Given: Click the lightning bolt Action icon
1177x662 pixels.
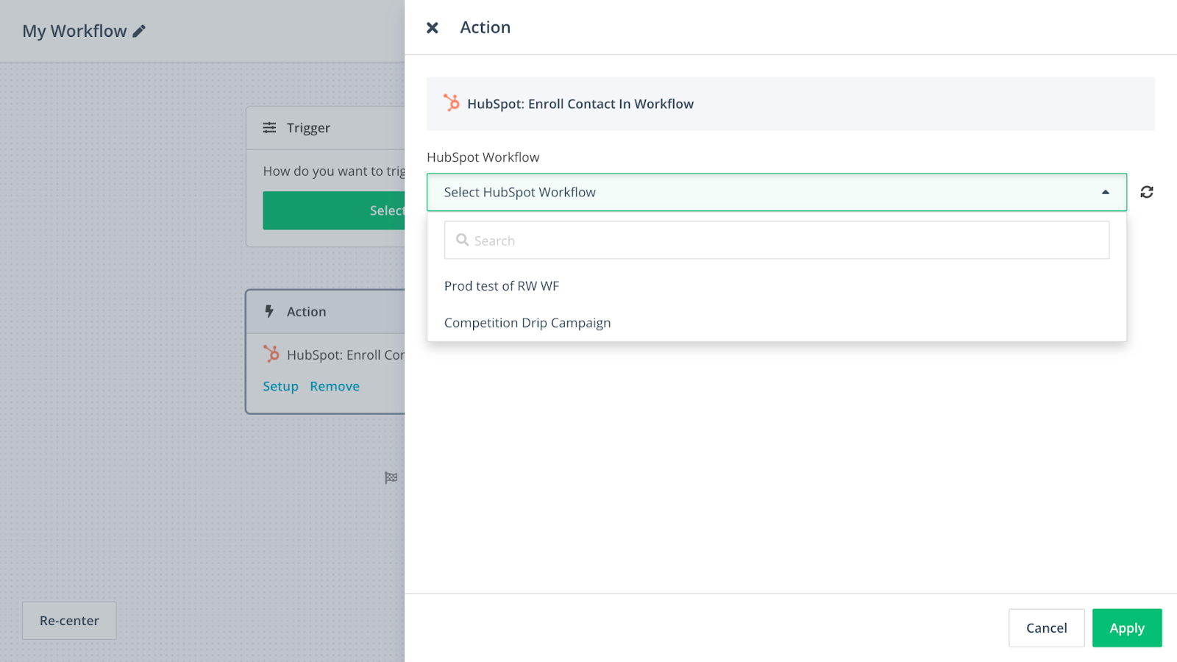Looking at the screenshot, I should click(269, 311).
